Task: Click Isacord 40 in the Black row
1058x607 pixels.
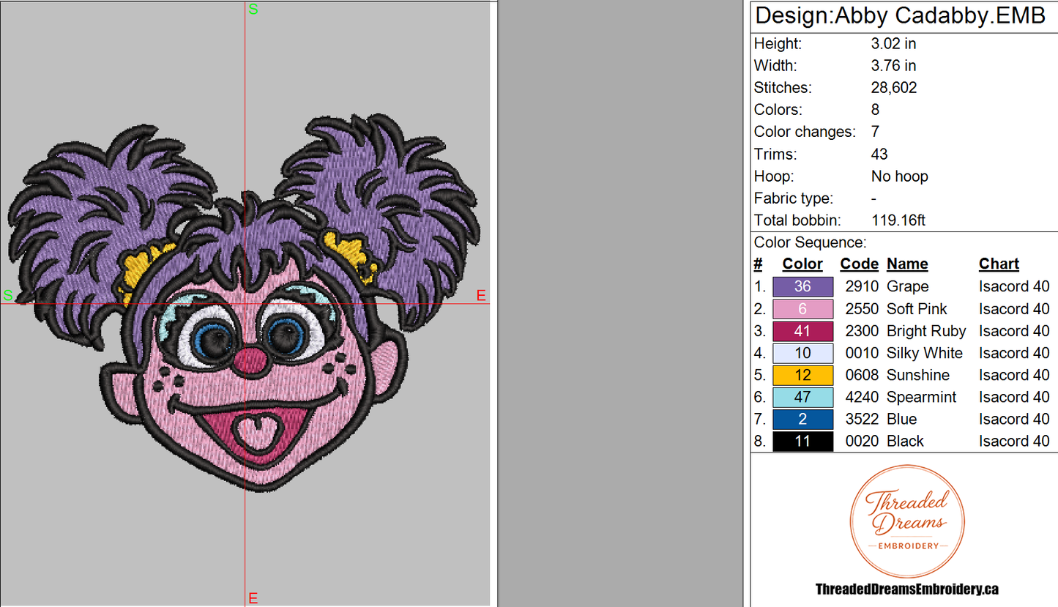Action: [1014, 441]
